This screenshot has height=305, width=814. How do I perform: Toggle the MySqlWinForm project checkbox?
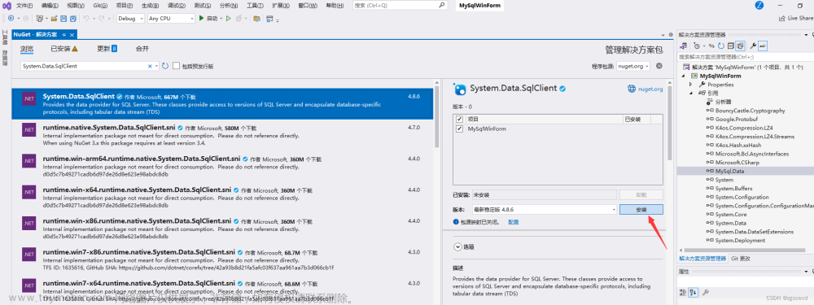point(459,129)
